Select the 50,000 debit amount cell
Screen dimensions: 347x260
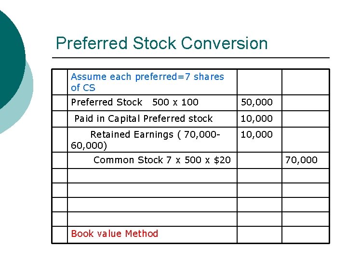[256, 102]
